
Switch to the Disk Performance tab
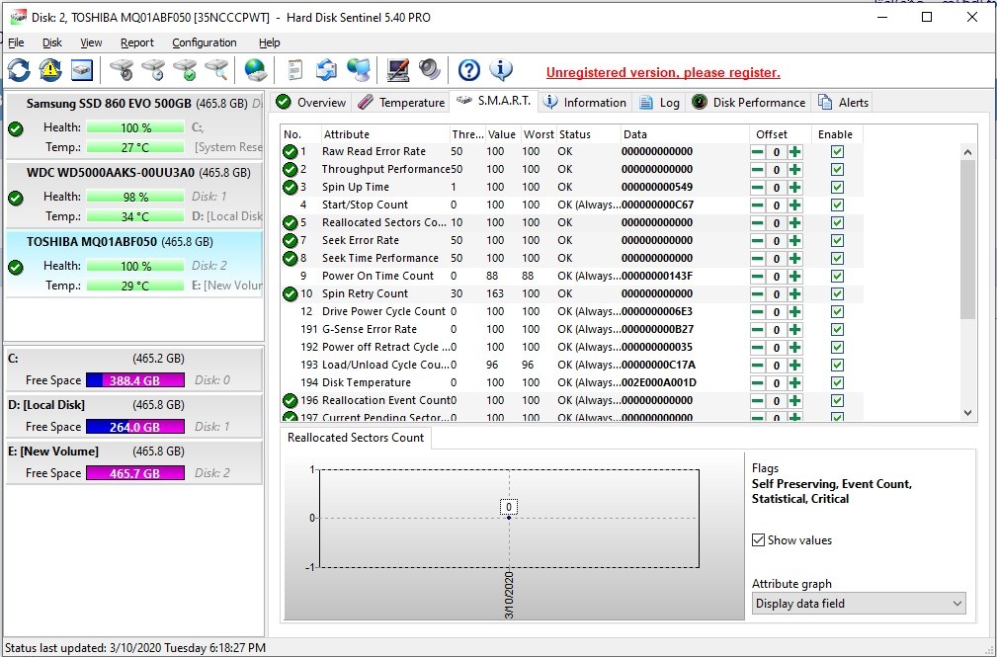(x=748, y=103)
